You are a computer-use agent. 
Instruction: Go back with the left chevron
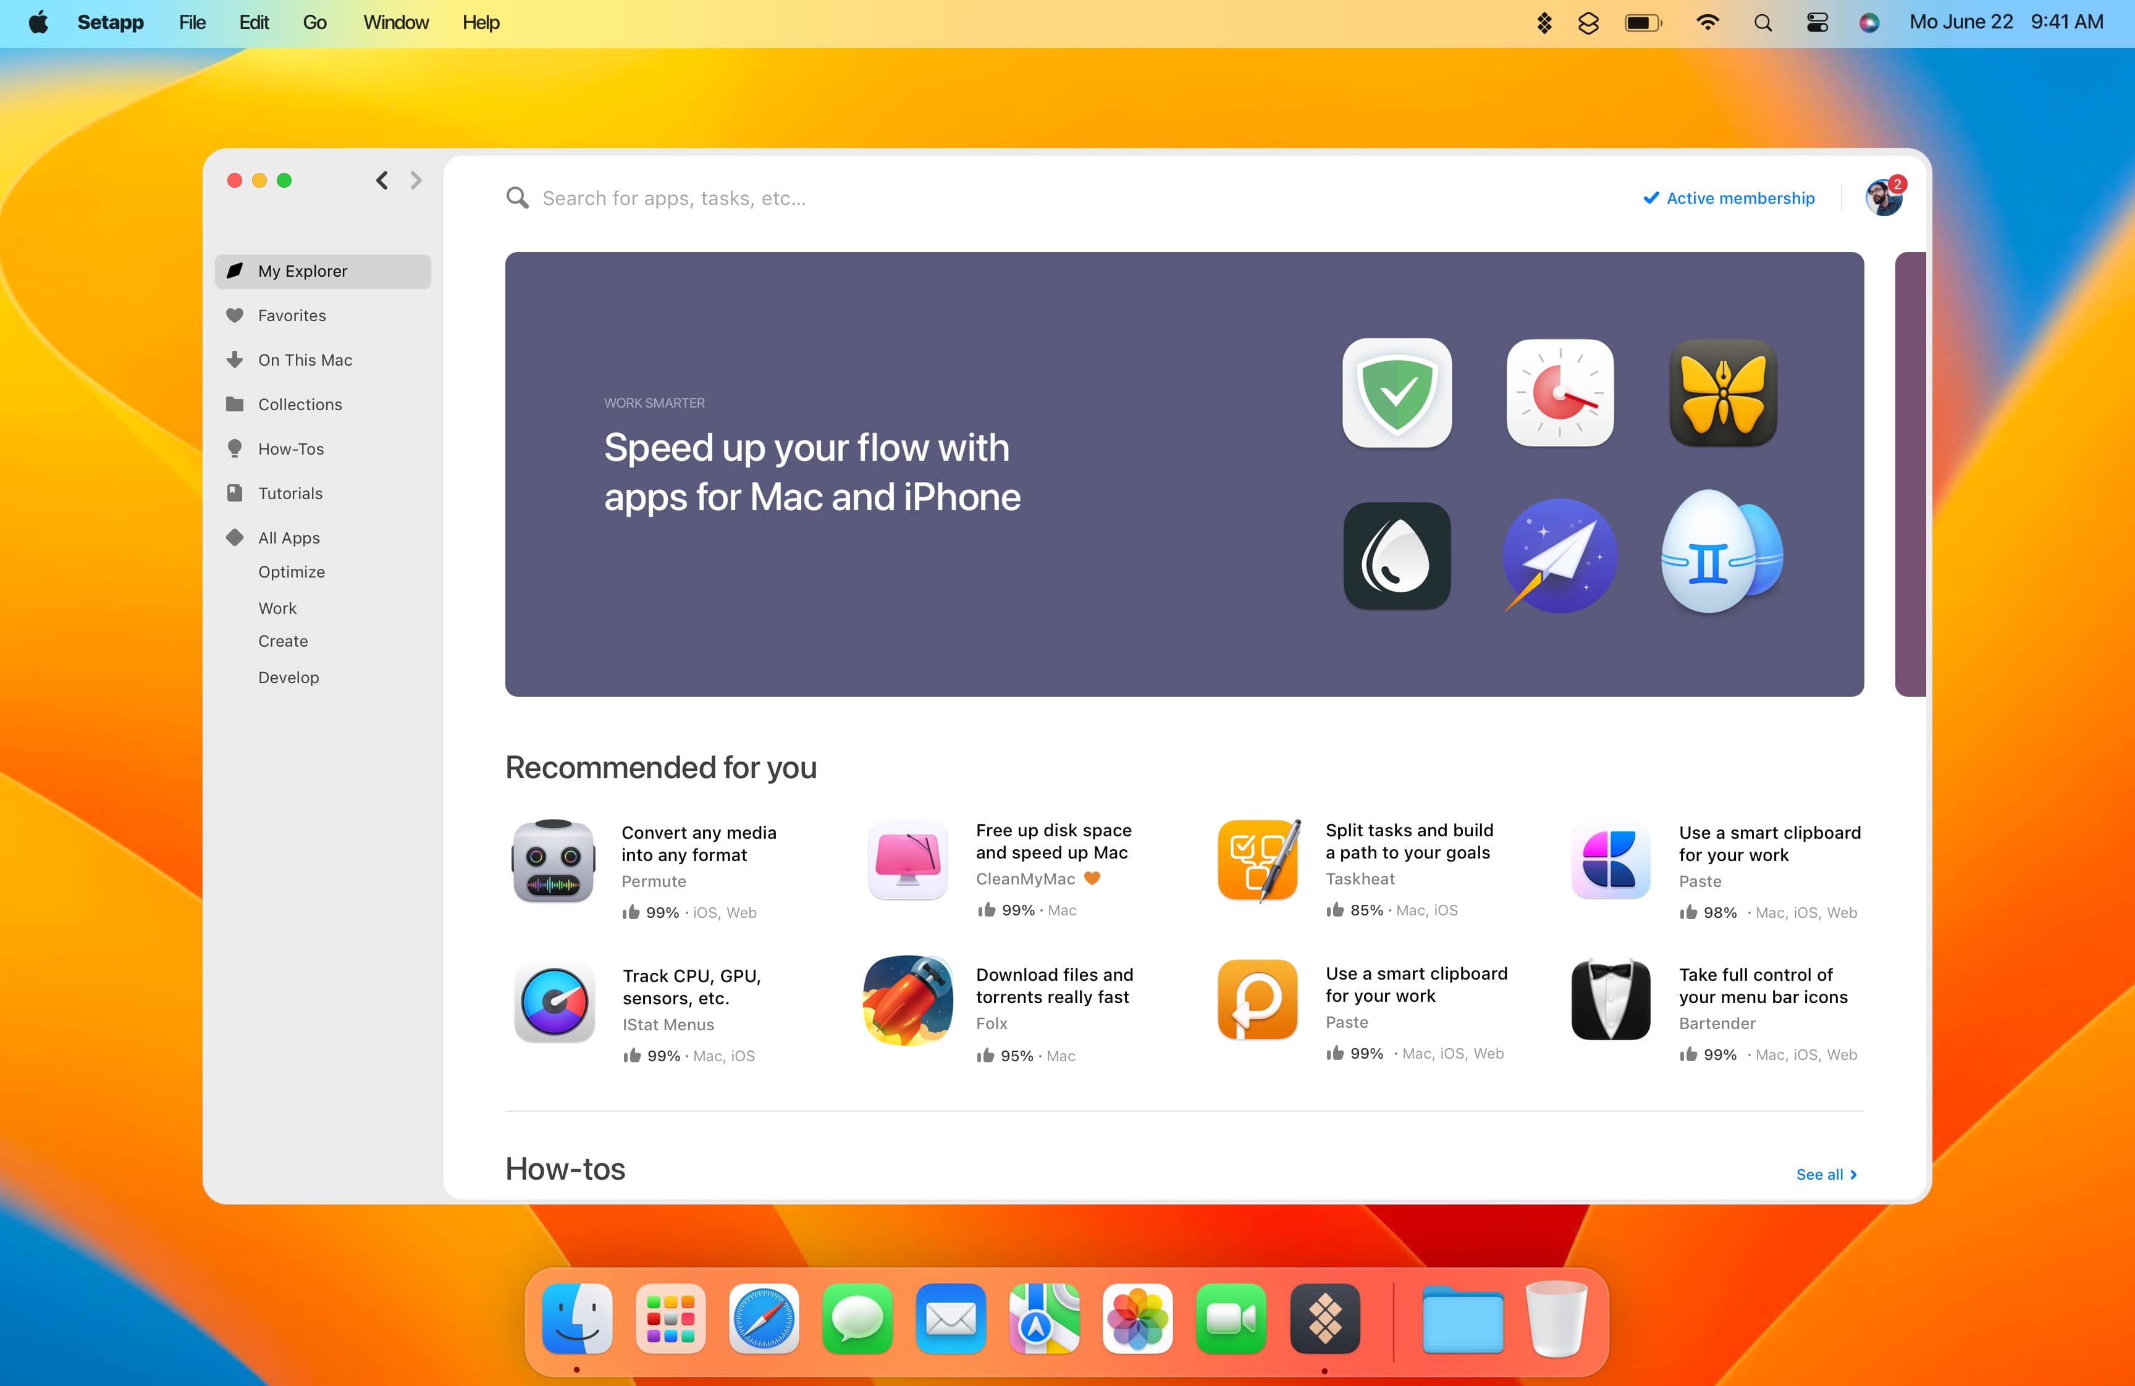[382, 180]
